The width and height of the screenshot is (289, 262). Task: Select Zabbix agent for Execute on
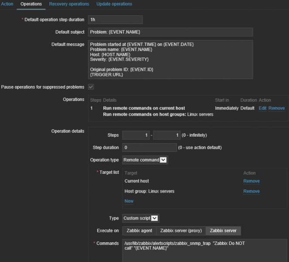[139, 231]
